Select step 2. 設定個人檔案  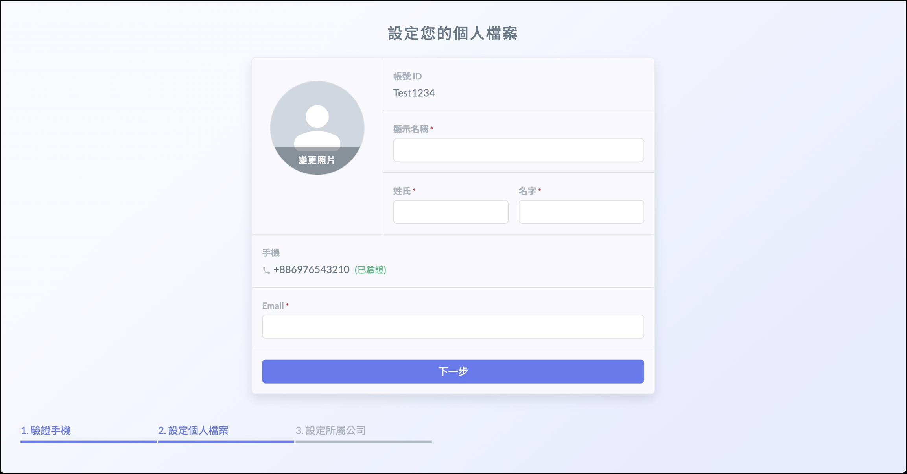point(193,430)
